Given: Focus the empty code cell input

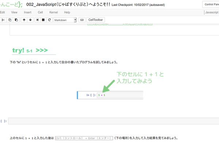Looking at the screenshot, I should click(x=114, y=121).
